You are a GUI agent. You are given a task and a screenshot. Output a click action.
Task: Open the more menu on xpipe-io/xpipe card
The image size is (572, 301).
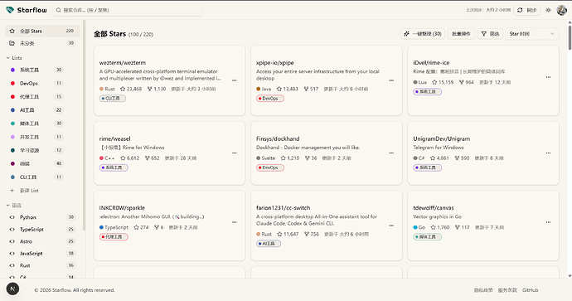coord(391,80)
